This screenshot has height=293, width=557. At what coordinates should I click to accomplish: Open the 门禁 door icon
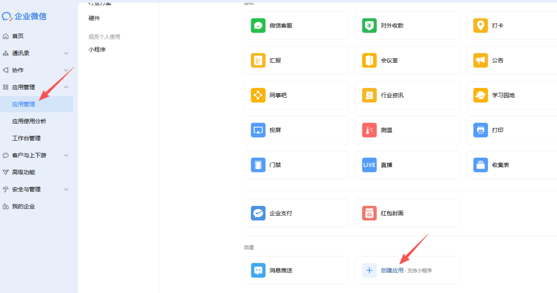click(258, 165)
